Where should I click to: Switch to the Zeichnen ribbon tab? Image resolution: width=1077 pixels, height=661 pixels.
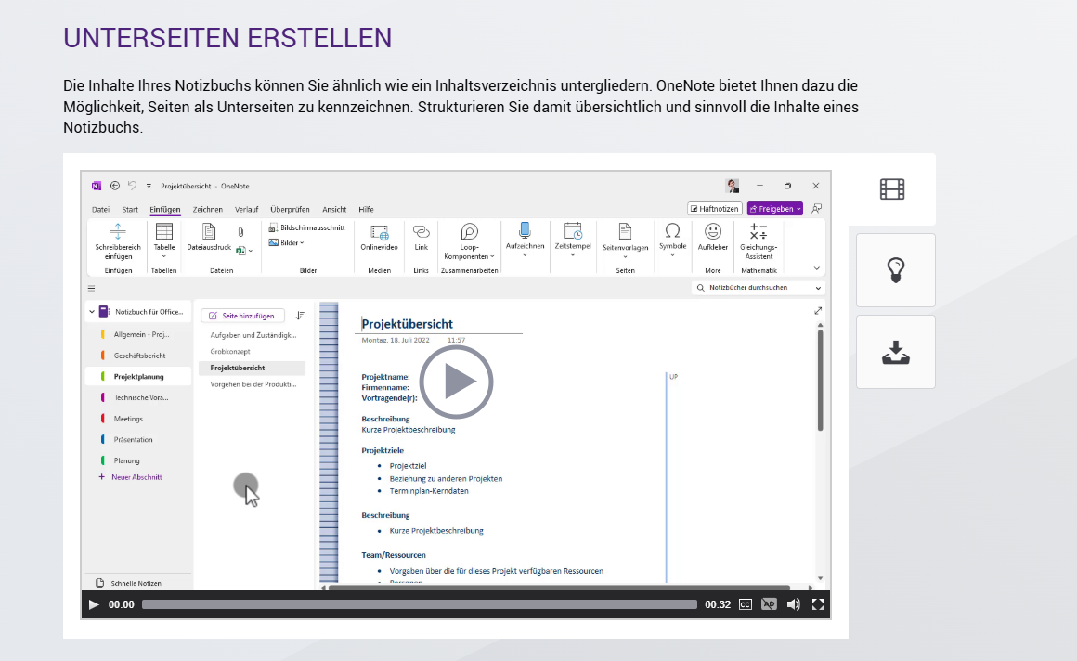tap(207, 210)
